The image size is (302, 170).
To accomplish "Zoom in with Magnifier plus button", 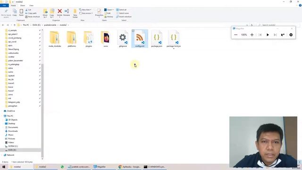I will pos(252,34).
